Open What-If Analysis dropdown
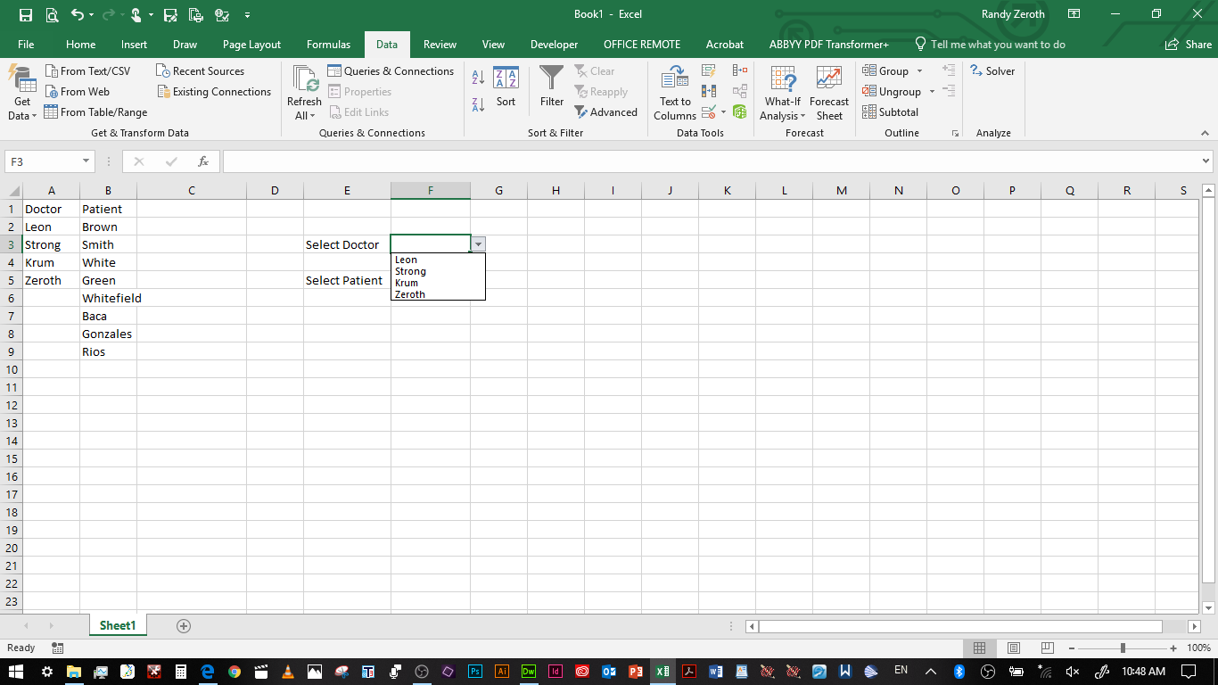Image resolution: width=1218 pixels, height=685 pixels. point(783,93)
